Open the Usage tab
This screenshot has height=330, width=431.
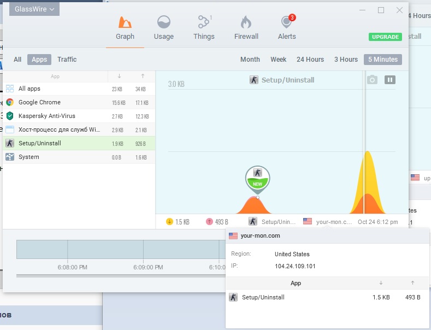164,28
